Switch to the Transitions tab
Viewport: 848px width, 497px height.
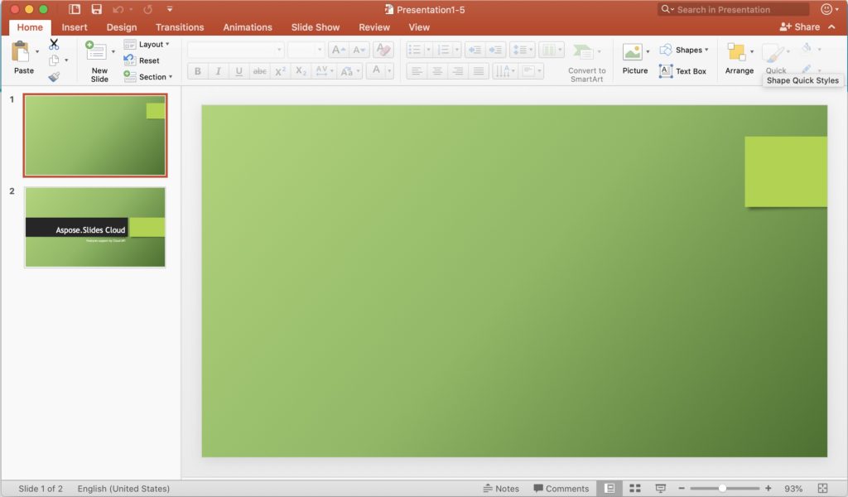click(180, 27)
